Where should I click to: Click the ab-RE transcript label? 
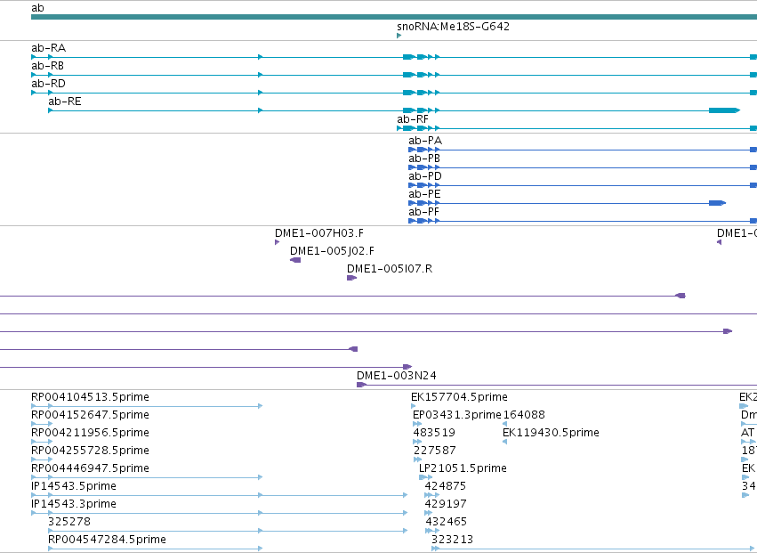(x=65, y=102)
